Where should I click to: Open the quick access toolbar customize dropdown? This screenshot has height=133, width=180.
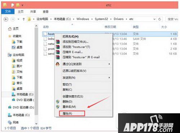(22, 5)
